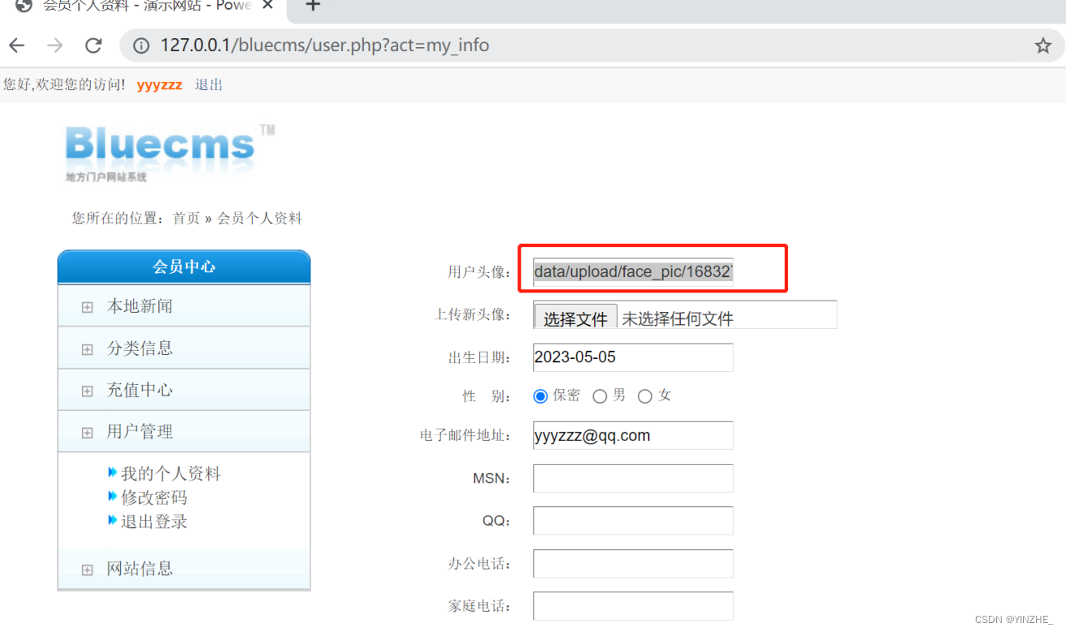Open the 用户管理 menu item
Image resolution: width=1066 pixels, height=632 pixels.
pos(140,432)
